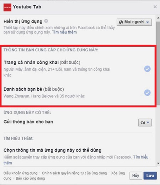Click Tìm hiểu thêm link under Hiển thị ứng dụng
The width and height of the screenshot is (160, 185).
coord(64,32)
